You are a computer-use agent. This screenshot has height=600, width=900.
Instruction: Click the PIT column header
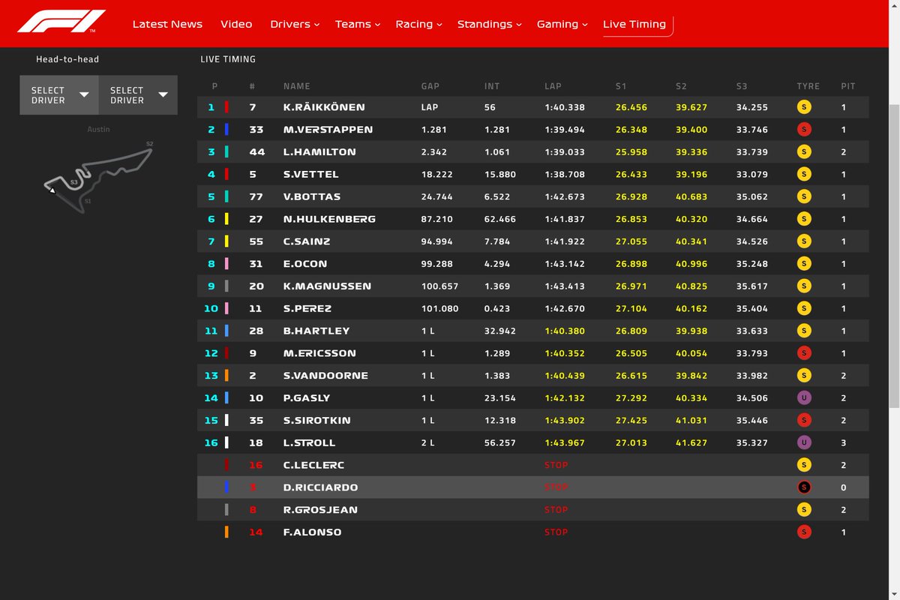[847, 86]
